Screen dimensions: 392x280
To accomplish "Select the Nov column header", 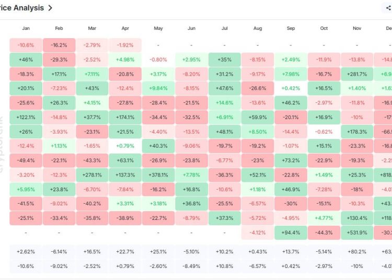I will coord(356,28).
